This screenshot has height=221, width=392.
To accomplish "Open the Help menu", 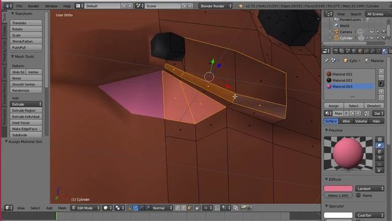I will (67, 6).
